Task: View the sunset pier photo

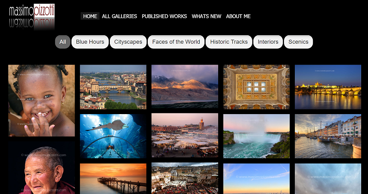Action: 113,179
